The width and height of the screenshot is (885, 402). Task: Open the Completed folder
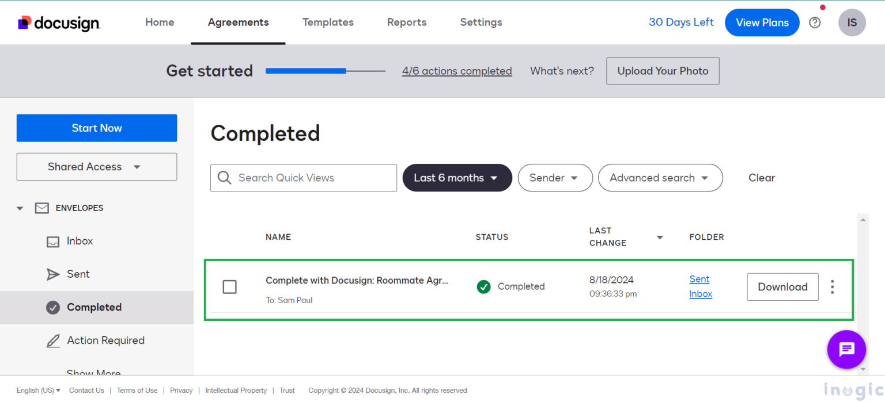(x=94, y=307)
